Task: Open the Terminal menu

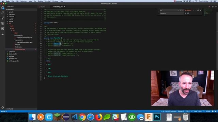Action: 47,1
